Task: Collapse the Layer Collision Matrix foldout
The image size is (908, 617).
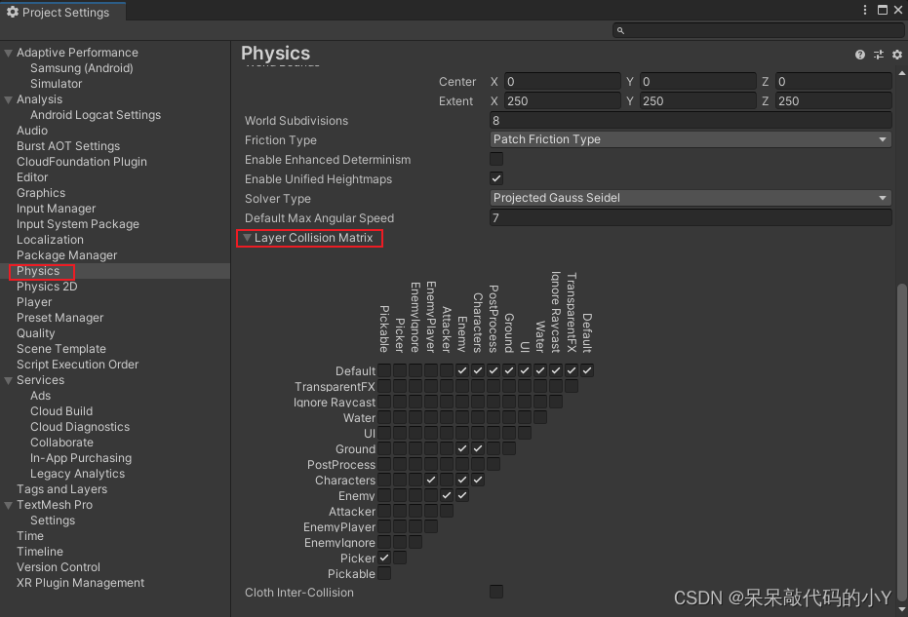Action: click(x=248, y=238)
